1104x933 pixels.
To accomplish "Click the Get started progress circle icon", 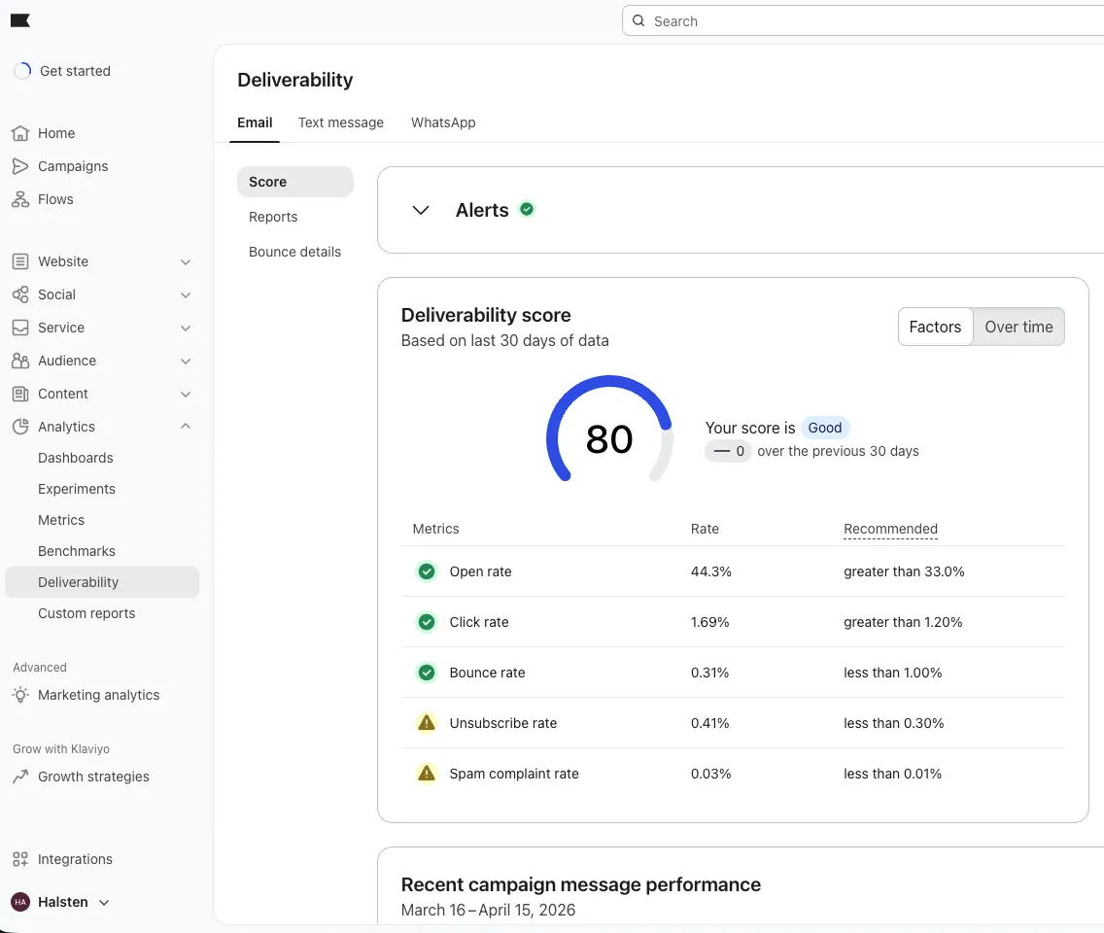I will pyautogui.click(x=22, y=70).
